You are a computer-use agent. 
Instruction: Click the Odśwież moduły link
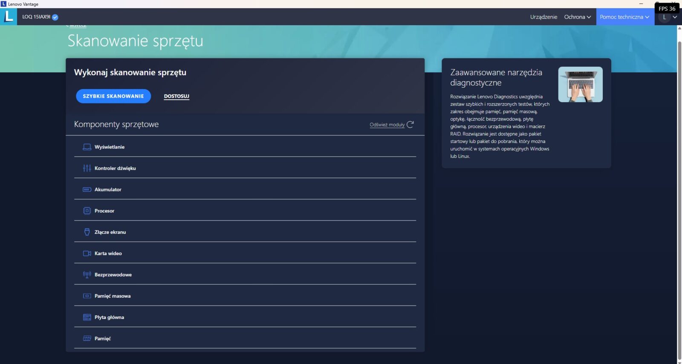(387, 125)
